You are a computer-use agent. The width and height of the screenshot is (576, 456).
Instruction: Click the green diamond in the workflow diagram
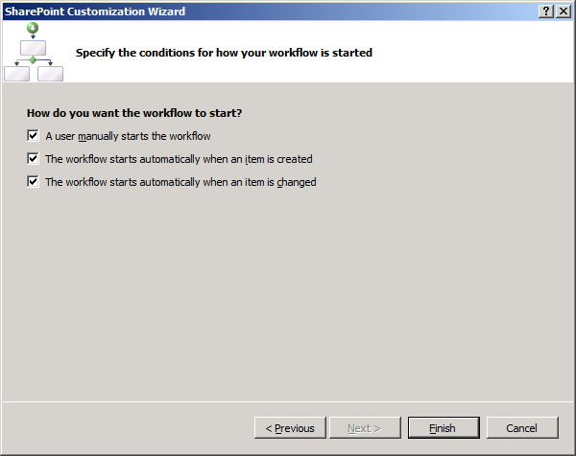33,60
